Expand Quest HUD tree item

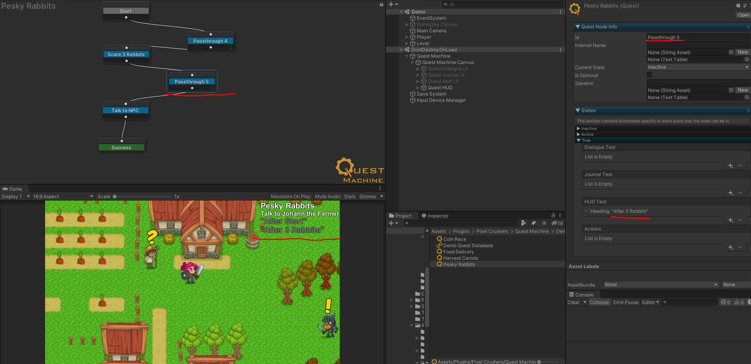[418, 88]
